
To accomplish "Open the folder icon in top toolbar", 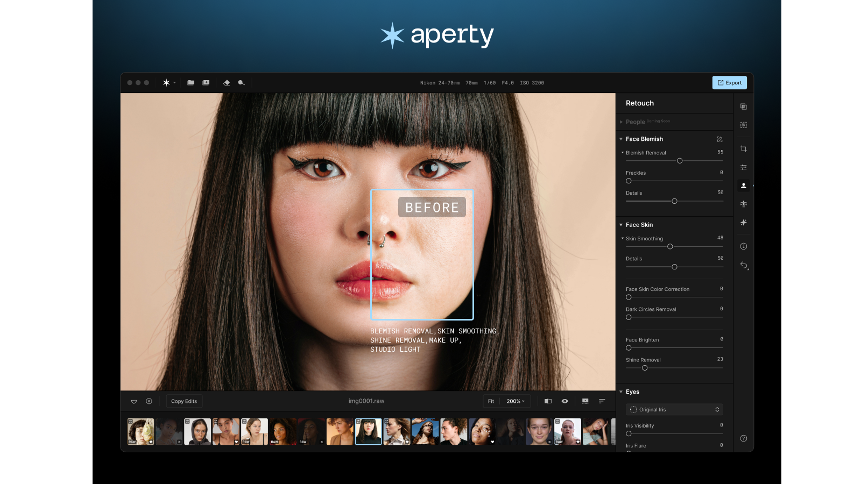I will click(190, 83).
